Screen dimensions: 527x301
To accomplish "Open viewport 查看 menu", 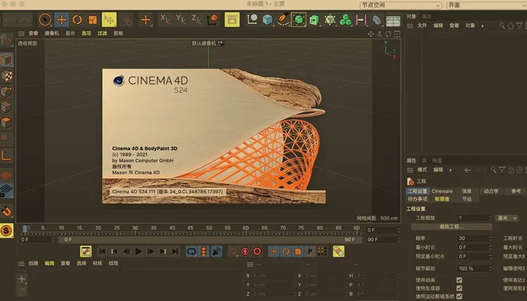I will coord(33,33).
